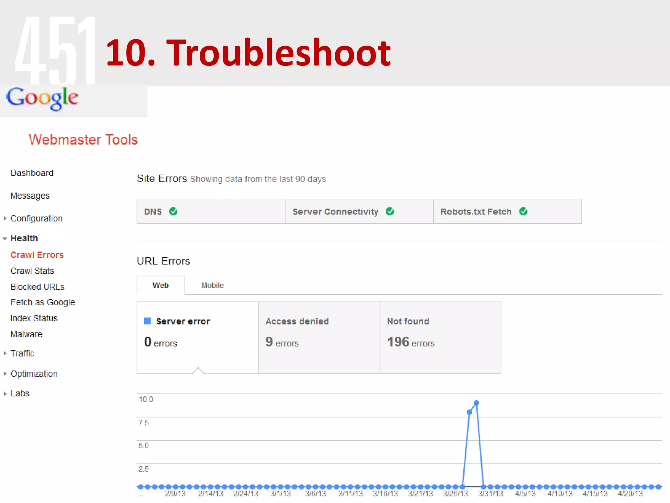
Task: Expand the Traffic section arrow
Action: [5, 353]
